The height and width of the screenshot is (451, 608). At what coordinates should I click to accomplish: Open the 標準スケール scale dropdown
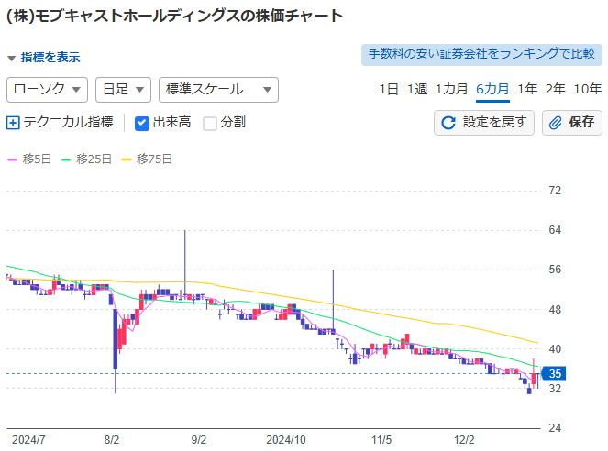[x=218, y=90]
